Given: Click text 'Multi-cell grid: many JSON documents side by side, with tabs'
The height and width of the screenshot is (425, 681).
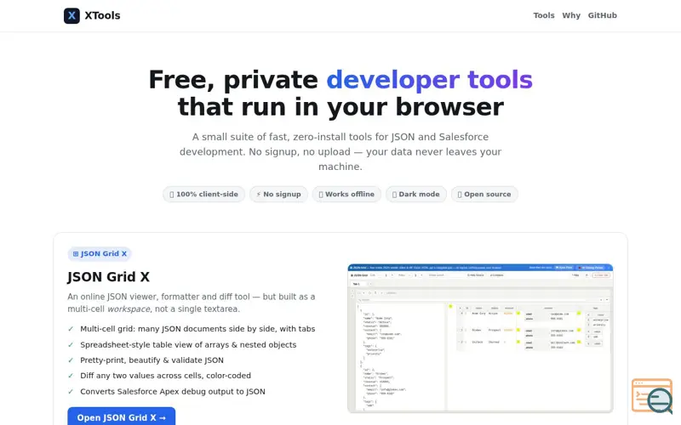Looking at the screenshot, I should point(197,329).
